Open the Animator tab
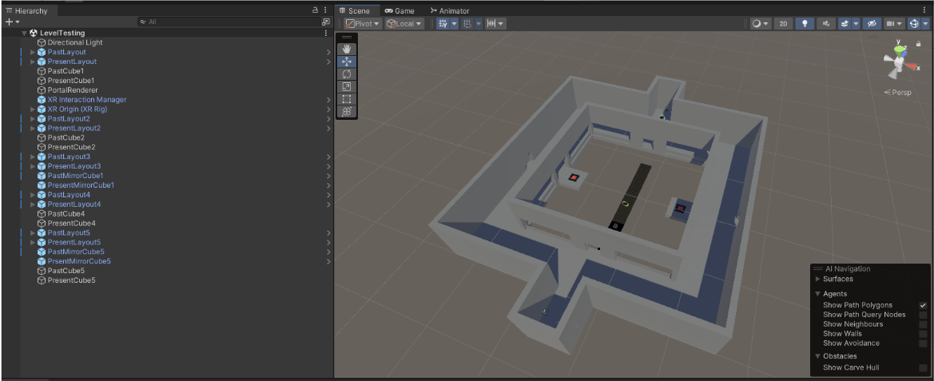 [450, 10]
